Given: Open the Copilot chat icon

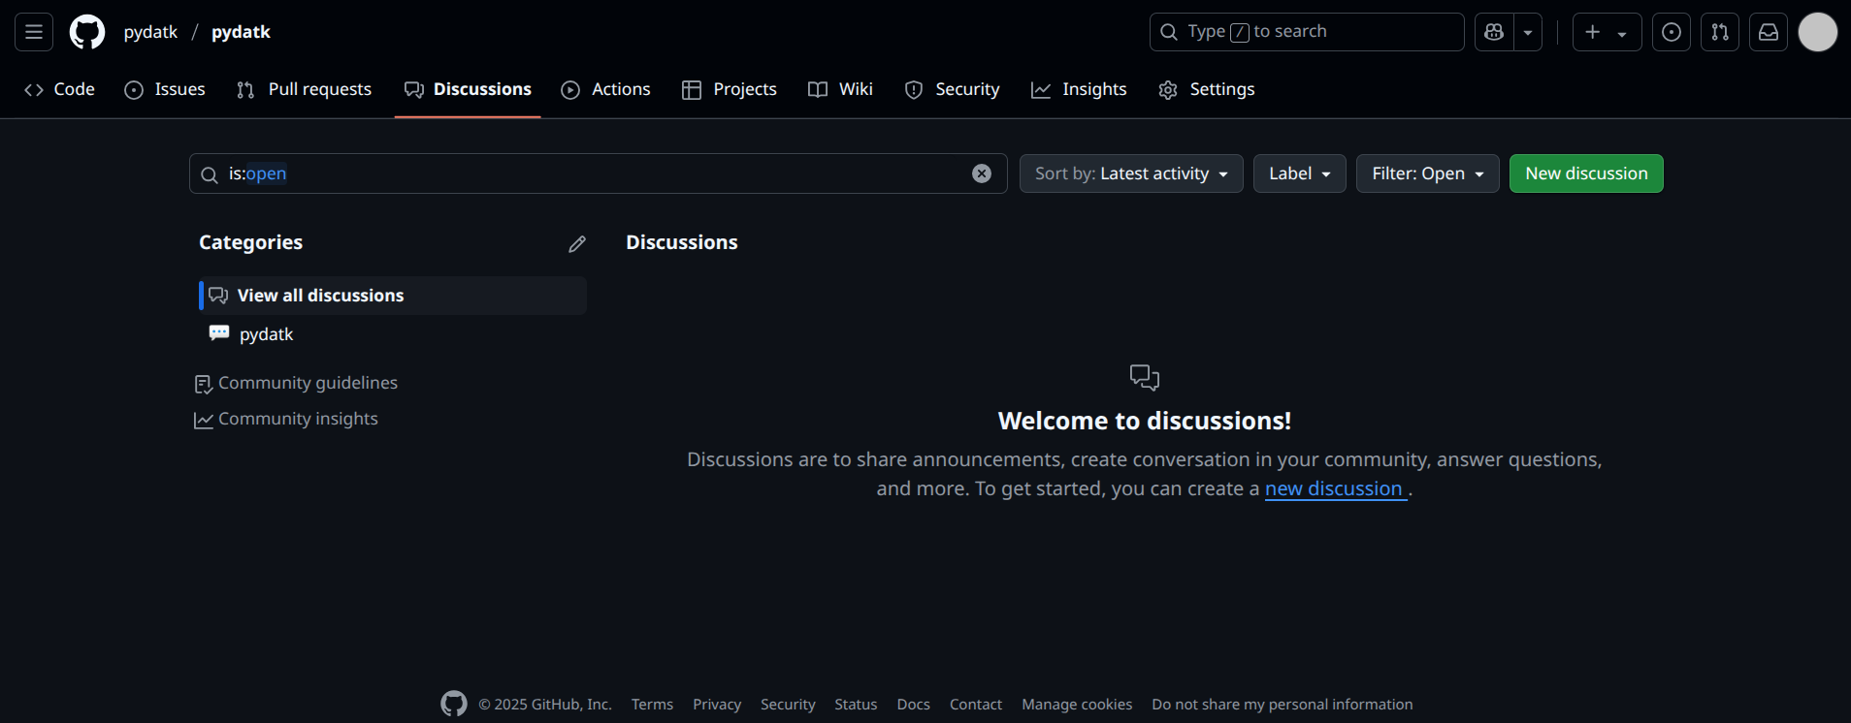Looking at the screenshot, I should 1494,32.
